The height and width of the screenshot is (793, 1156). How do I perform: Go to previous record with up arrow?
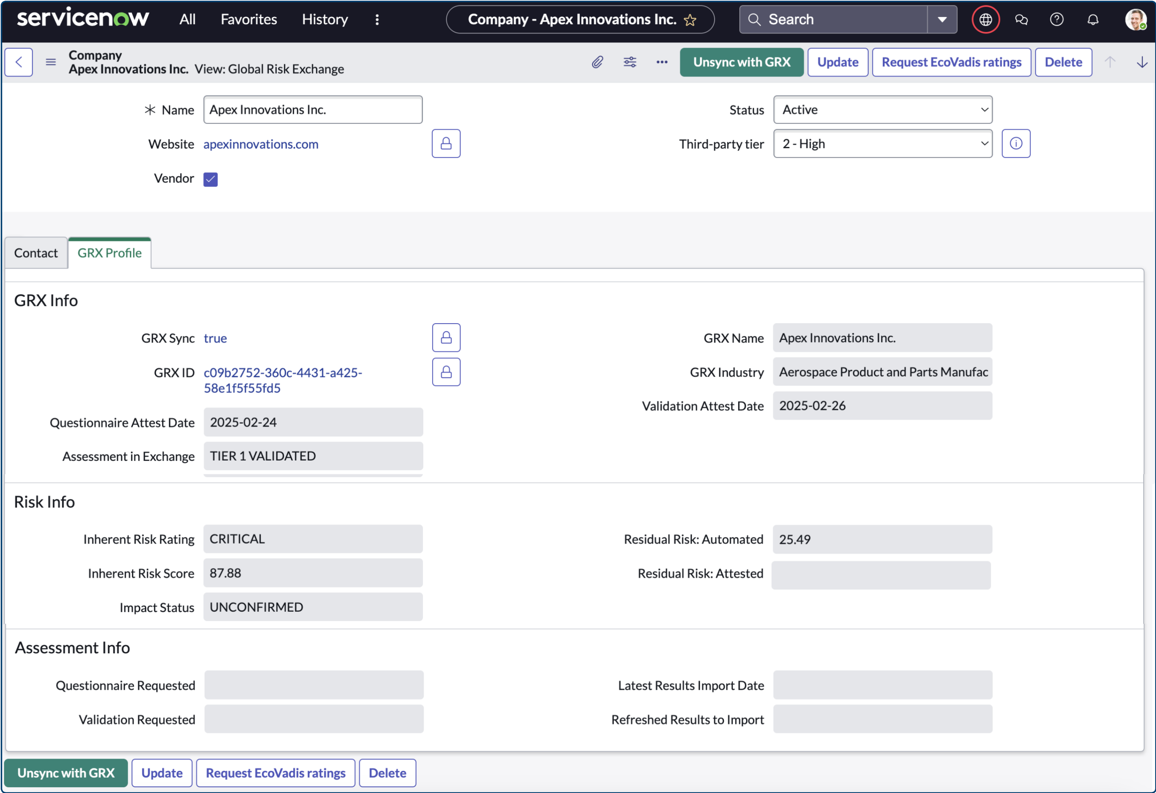pyautogui.click(x=1110, y=62)
